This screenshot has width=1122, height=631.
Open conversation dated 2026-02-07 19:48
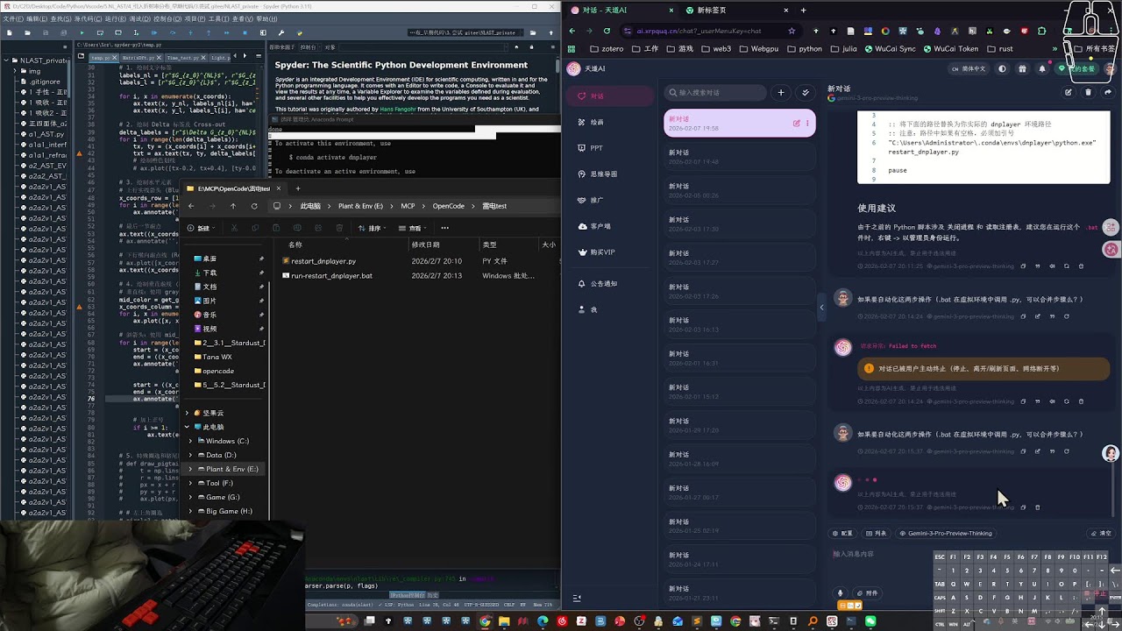pos(739,156)
